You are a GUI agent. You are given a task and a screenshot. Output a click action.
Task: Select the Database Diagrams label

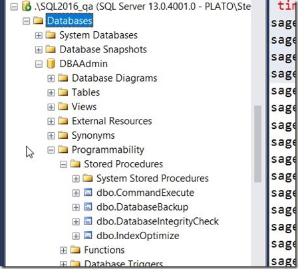pos(114,78)
